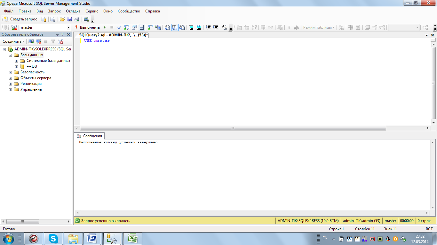The image size is (437, 245).
Task: Click the Object Explorer refresh script icon
Action: coord(60,41)
